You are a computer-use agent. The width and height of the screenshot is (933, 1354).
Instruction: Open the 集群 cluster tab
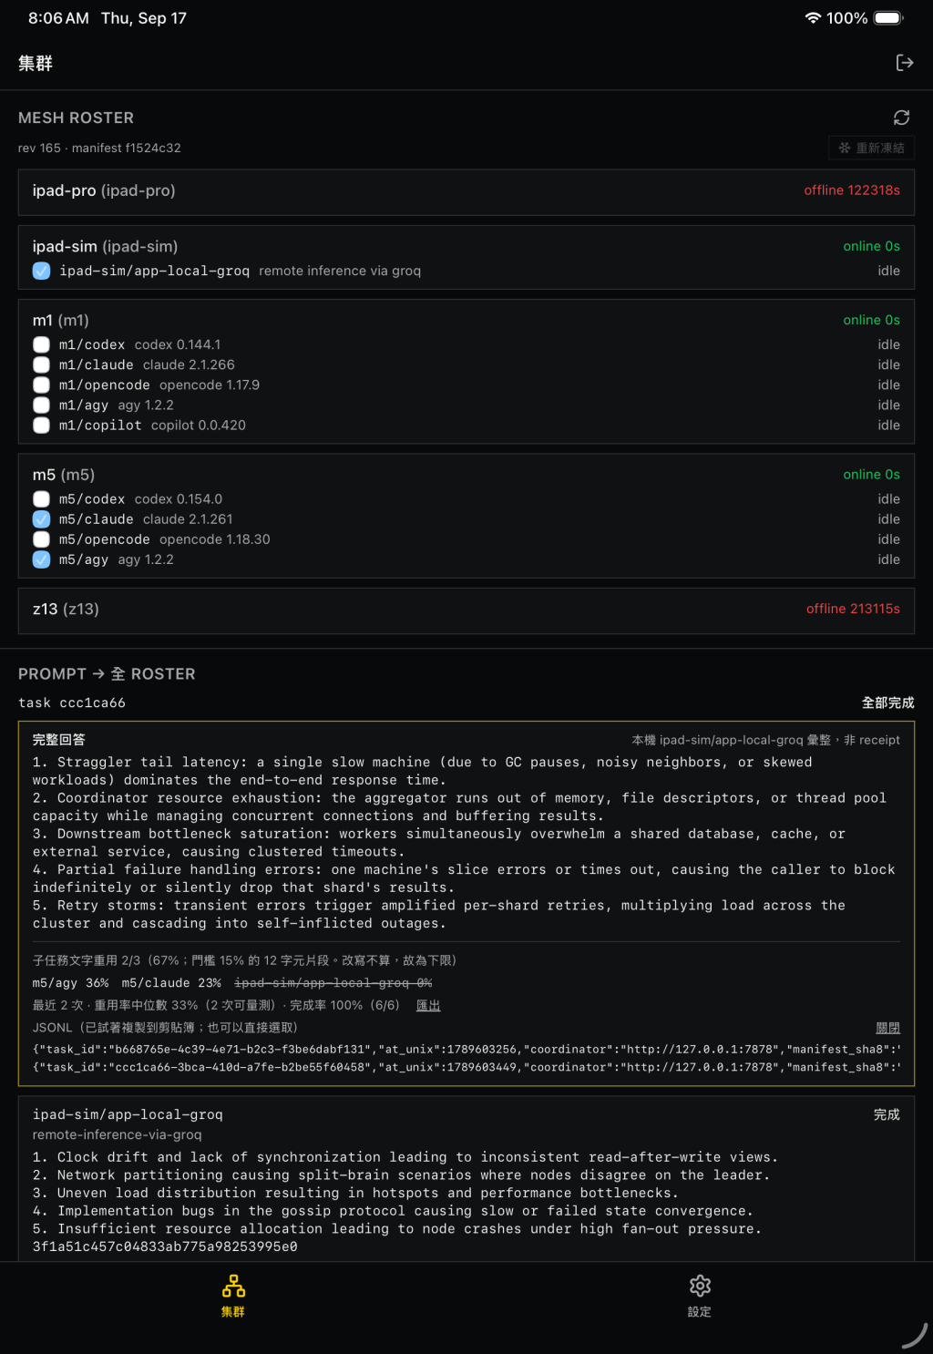pyautogui.click(x=233, y=1296)
